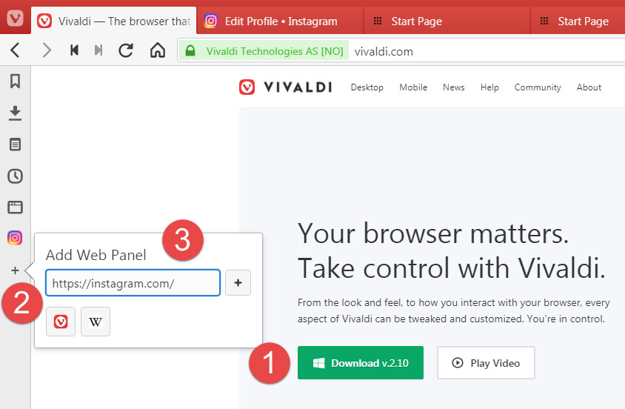
Task: Reload the current page
Action: click(x=126, y=50)
